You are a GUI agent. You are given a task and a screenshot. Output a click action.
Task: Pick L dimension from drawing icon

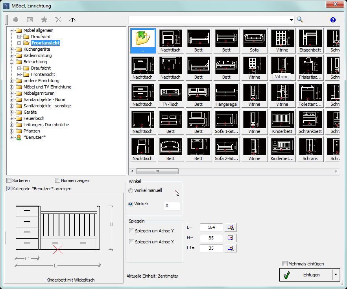(231, 227)
